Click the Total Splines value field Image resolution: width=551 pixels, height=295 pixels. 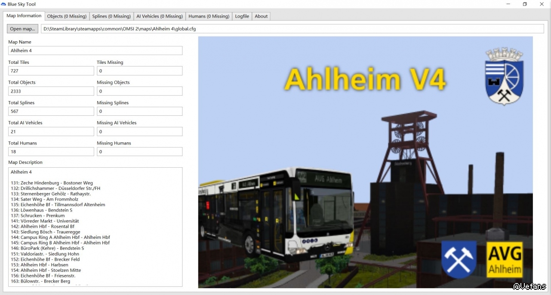[x=51, y=111]
